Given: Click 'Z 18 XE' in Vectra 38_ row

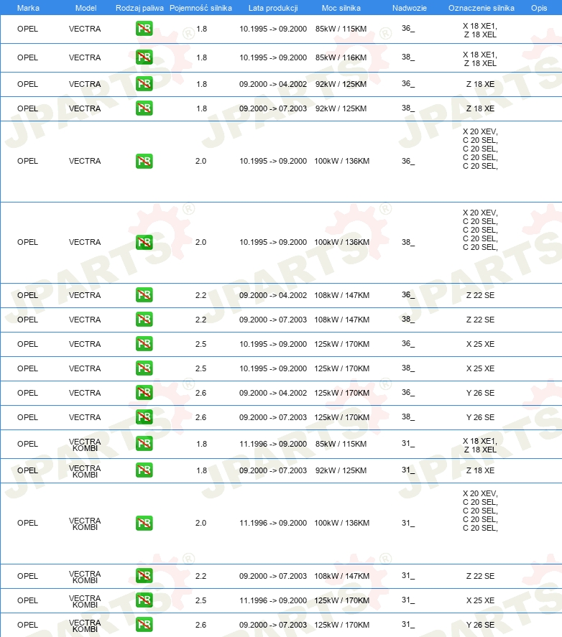Looking at the screenshot, I should click(x=480, y=108).
